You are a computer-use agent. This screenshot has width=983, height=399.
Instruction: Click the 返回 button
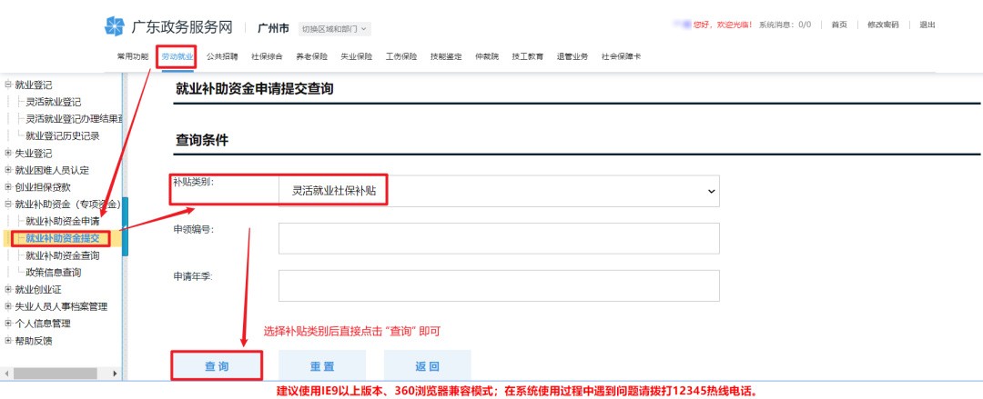tap(428, 366)
